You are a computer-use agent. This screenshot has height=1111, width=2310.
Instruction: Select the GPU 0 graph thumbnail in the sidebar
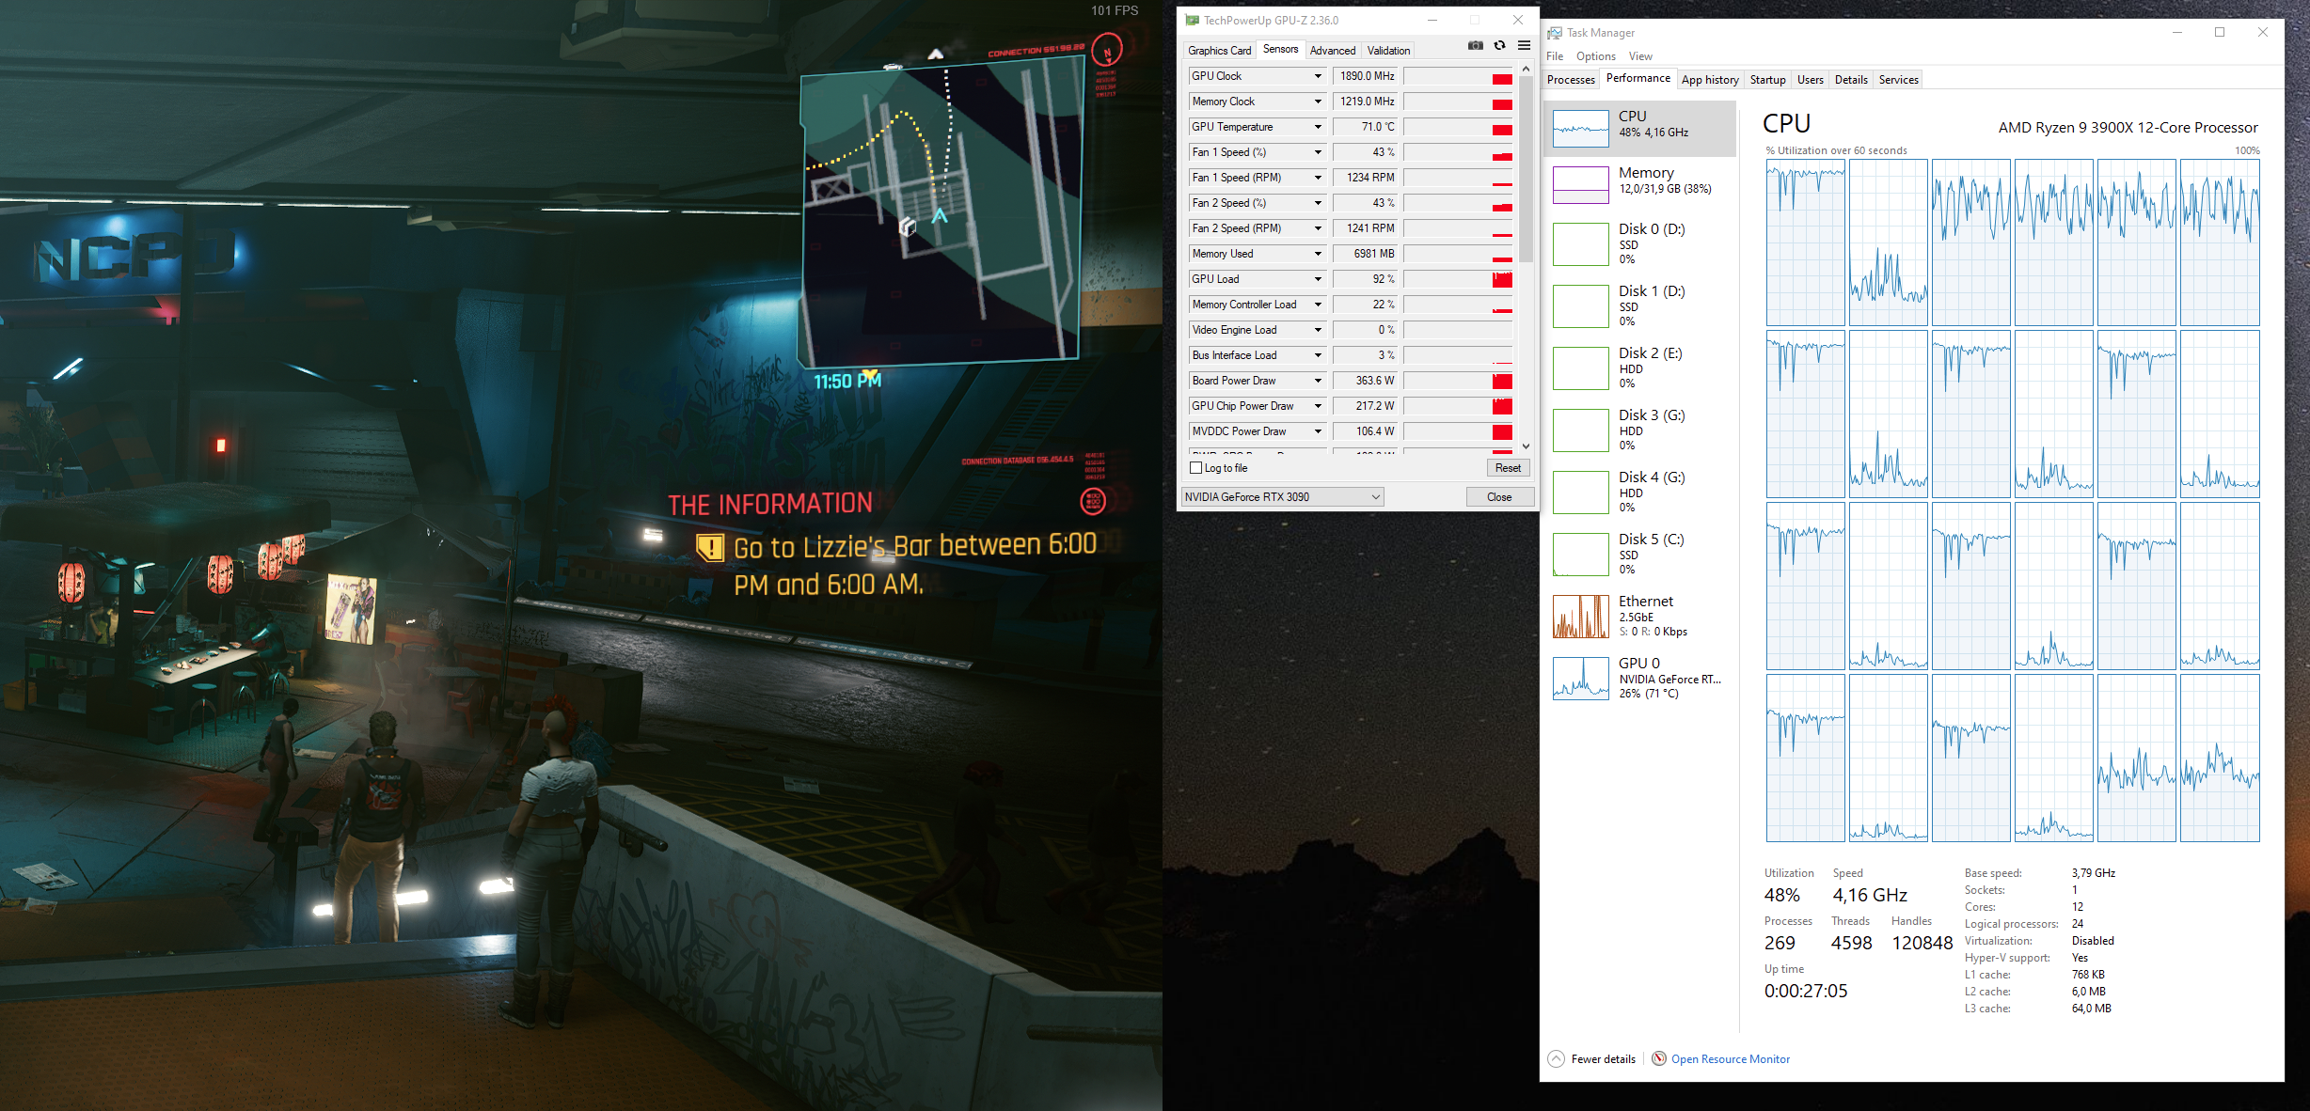[x=1580, y=679]
